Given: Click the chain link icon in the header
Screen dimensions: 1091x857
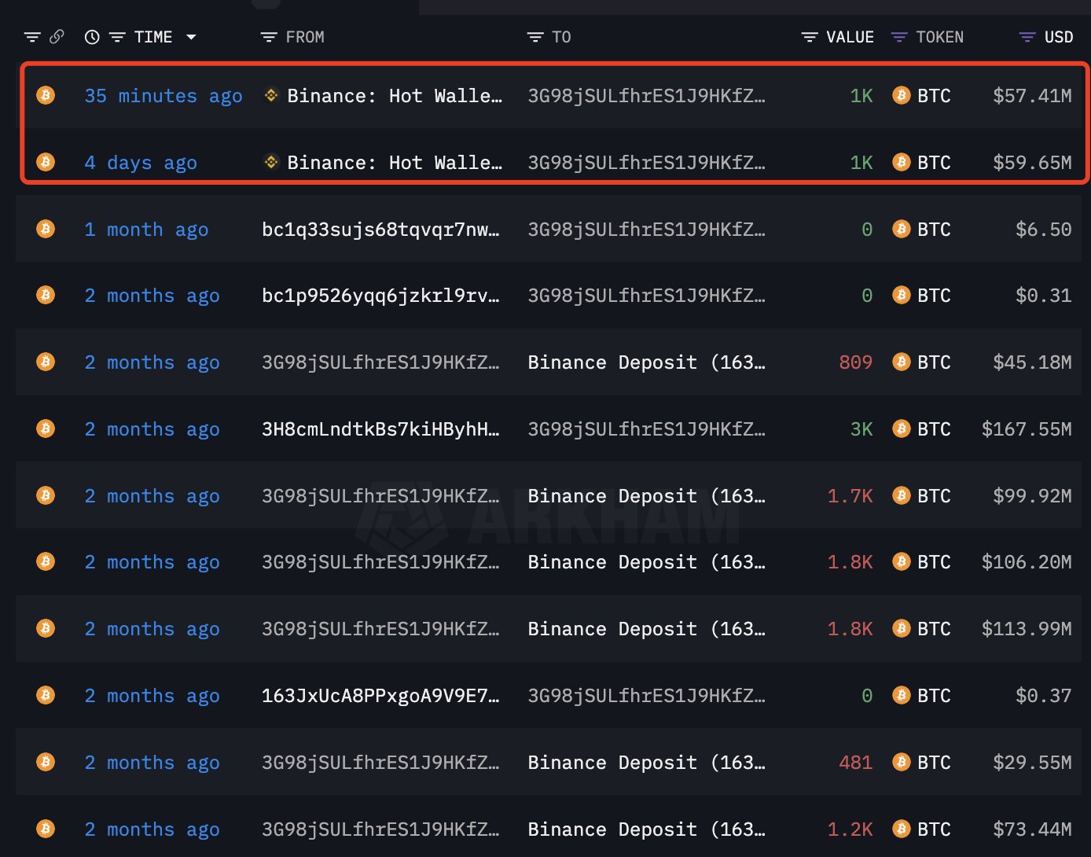Looking at the screenshot, I should pos(56,36).
